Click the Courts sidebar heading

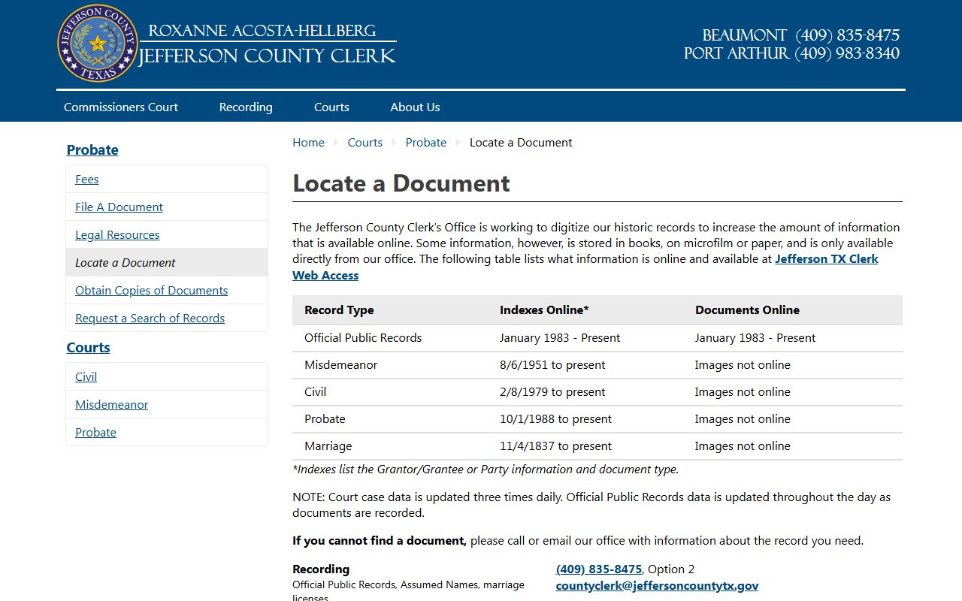tap(88, 347)
